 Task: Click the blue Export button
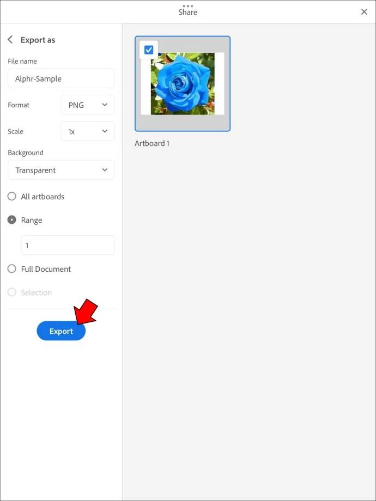tap(61, 331)
